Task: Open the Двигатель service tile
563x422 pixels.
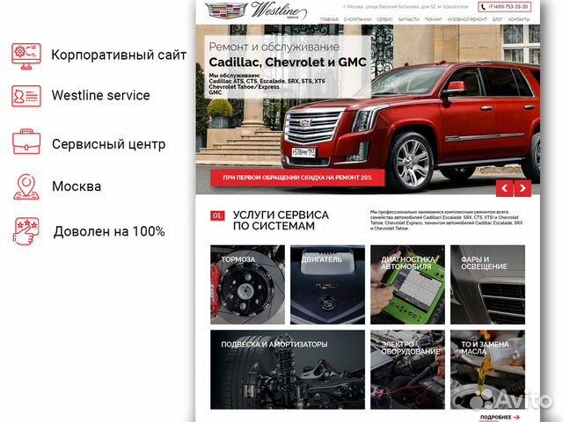Action: click(327, 285)
